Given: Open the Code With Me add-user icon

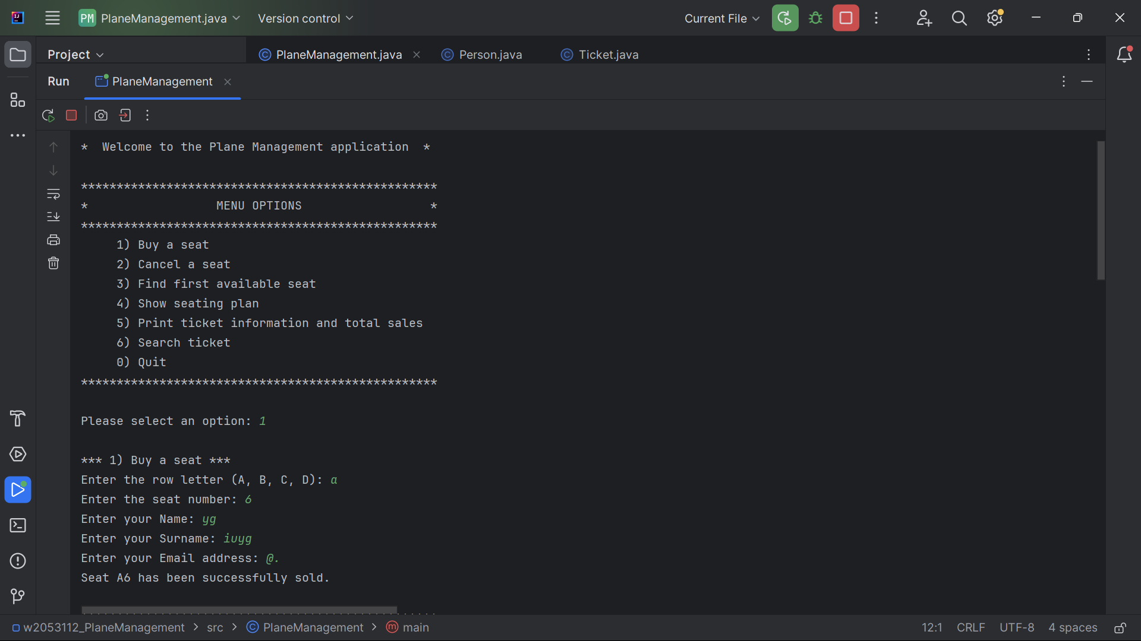Looking at the screenshot, I should [x=924, y=18].
